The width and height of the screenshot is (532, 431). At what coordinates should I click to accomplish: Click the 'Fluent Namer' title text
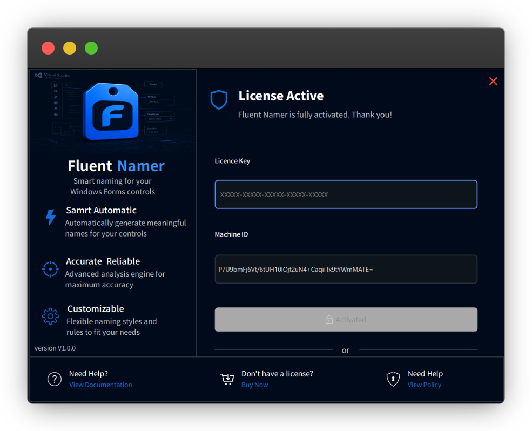[116, 166]
